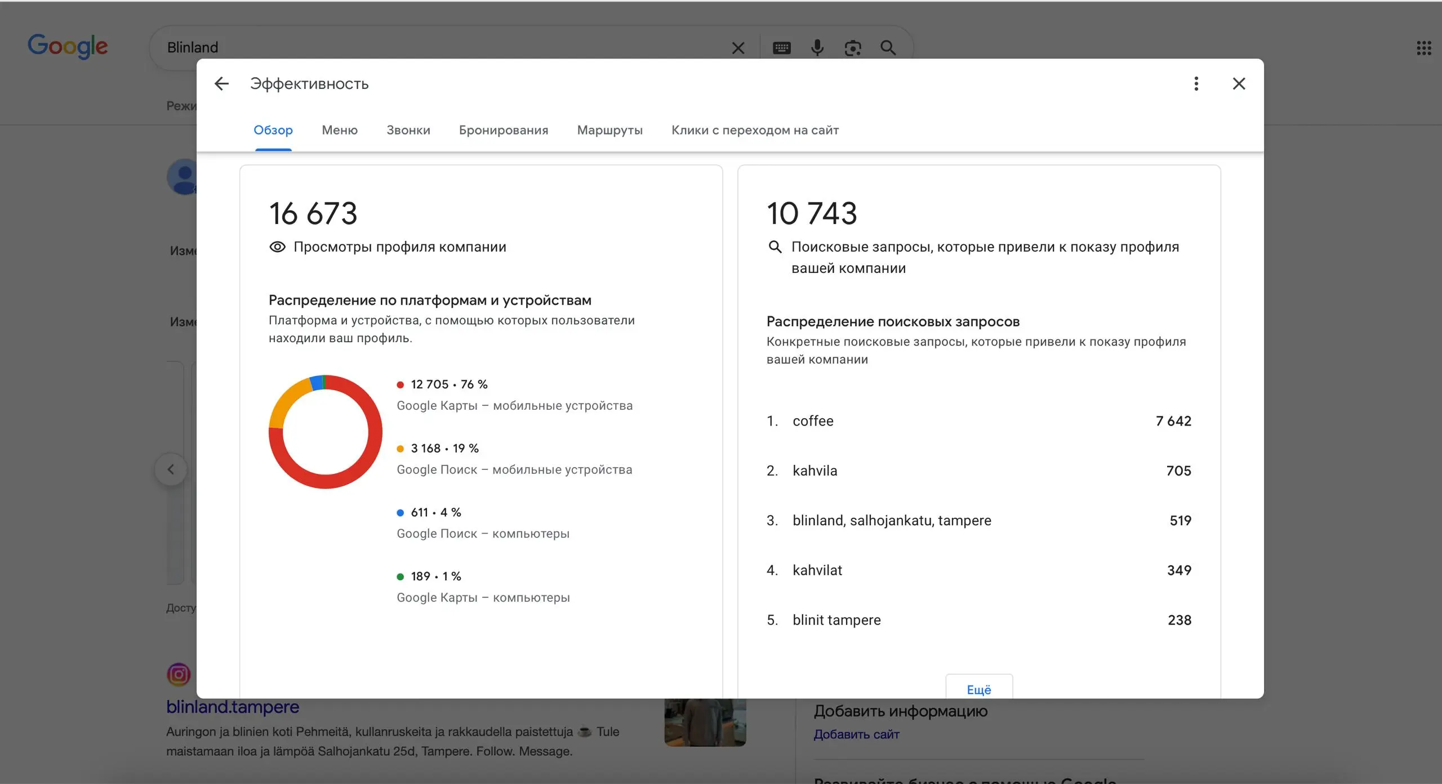This screenshot has height=784, width=1442.
Task: Click the red legend dot for 12 705 · 76 %
Action: click(x=400, y=385)
